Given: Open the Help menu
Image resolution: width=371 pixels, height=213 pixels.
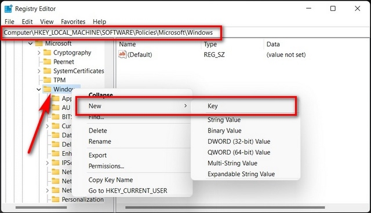Looking at the screenshot, I should click(x=99, y=22).
